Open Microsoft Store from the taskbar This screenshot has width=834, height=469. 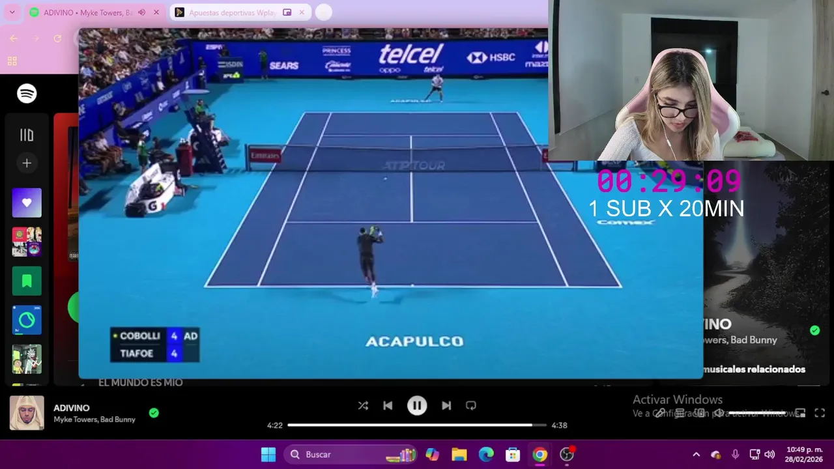(513, 455)
